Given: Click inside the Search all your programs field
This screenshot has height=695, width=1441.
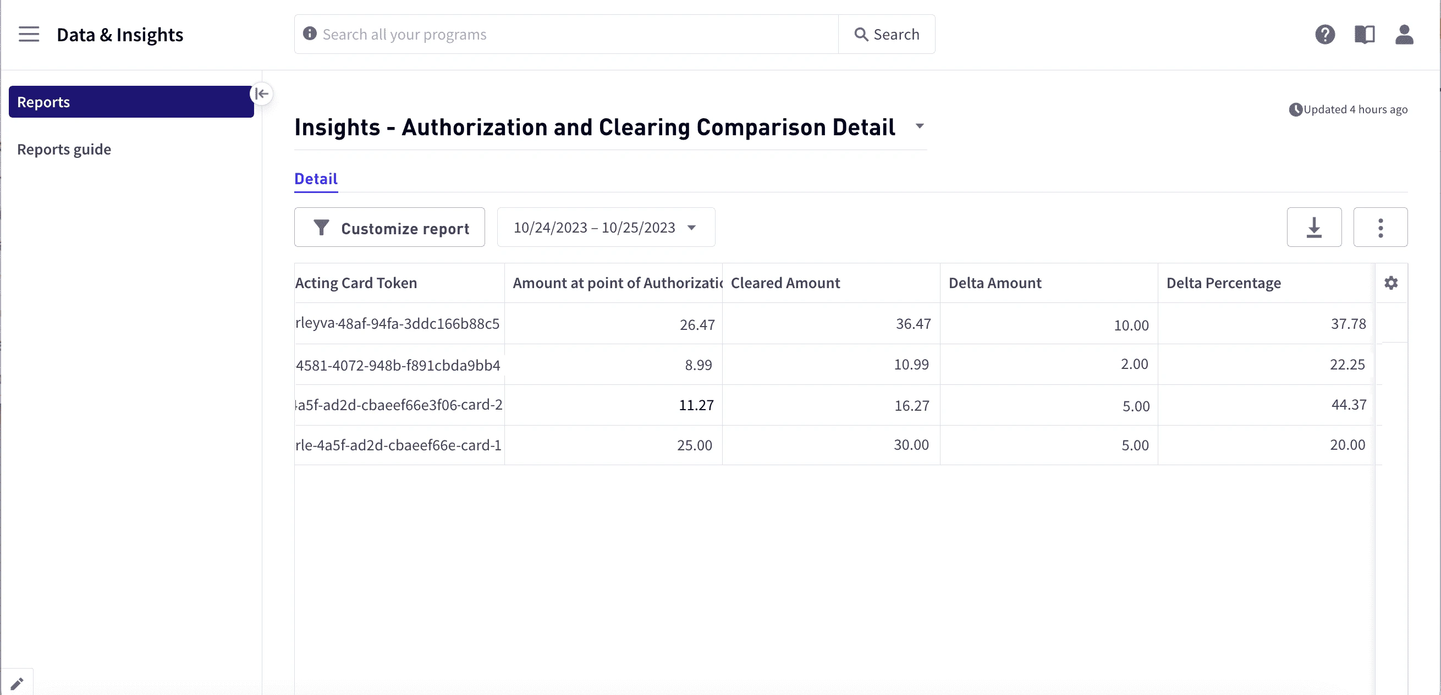Looking at the screenshot, I should click(x=559, y=34).
